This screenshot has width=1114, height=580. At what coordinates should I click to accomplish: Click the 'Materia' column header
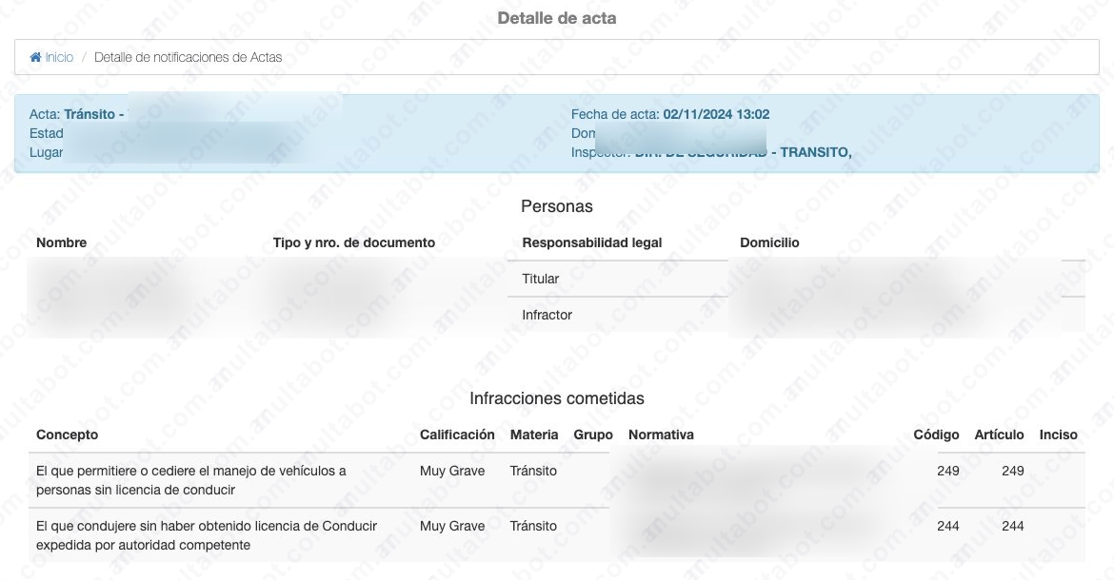534,435
